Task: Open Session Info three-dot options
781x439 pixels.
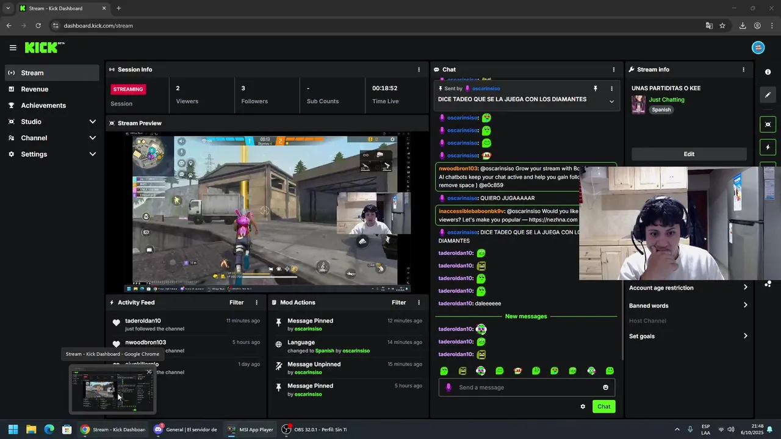Action: [419, 70]
